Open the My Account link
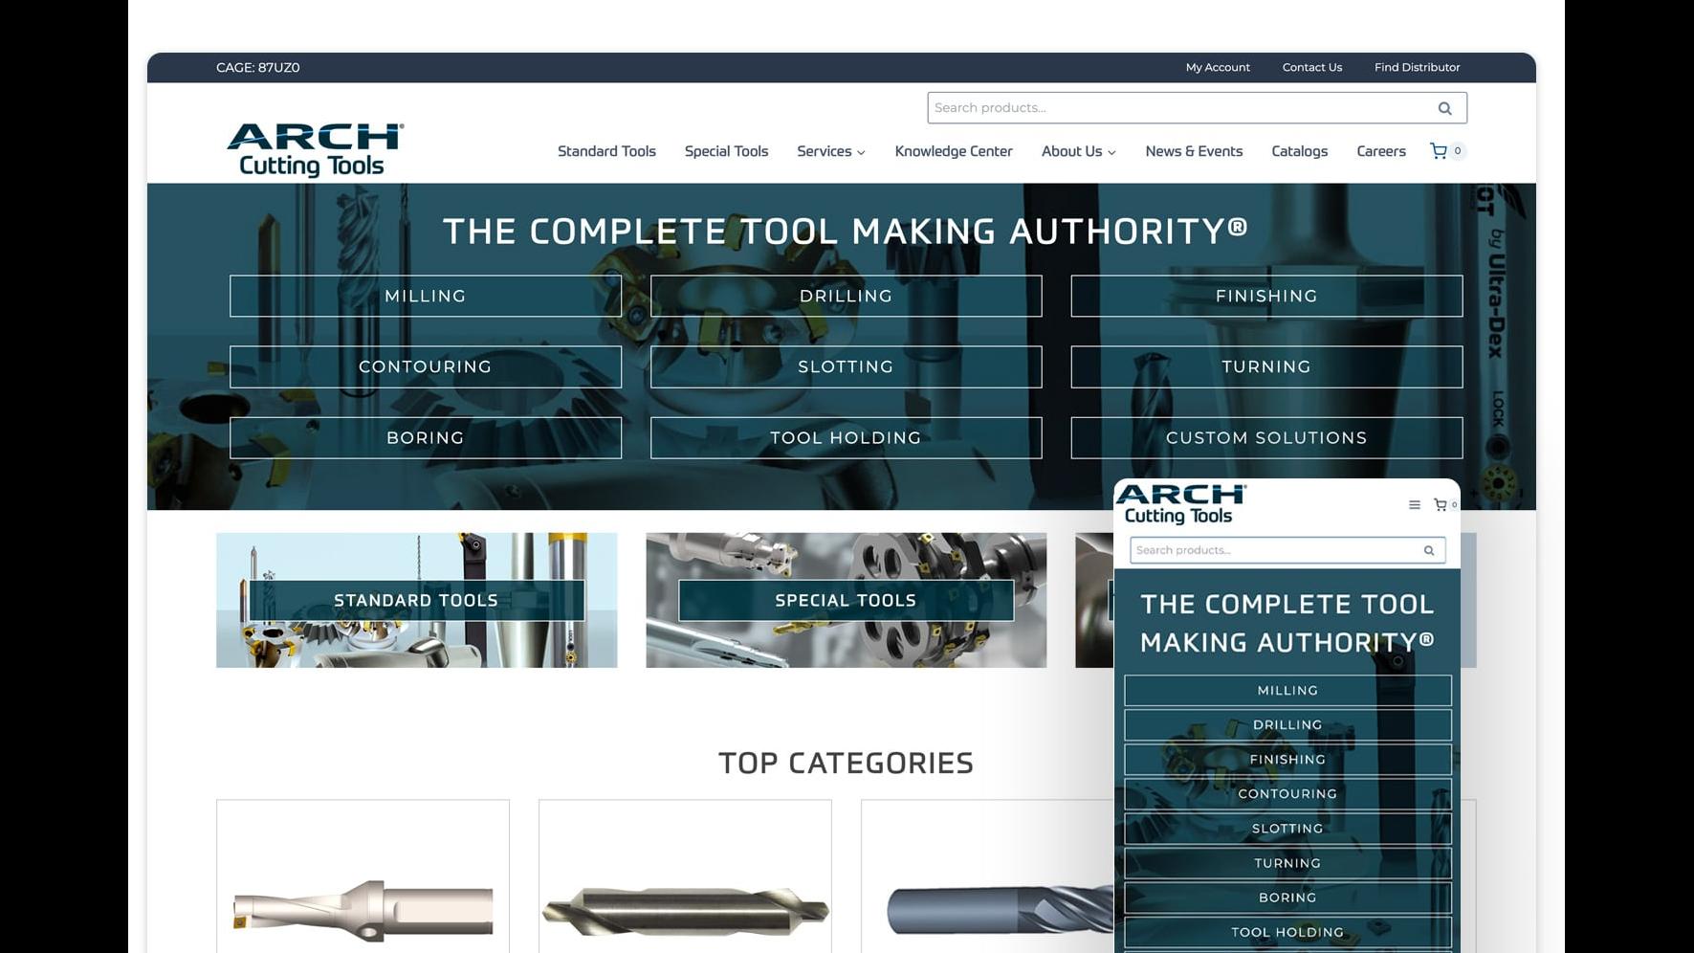The height and width of the screenshot is (953, 1694). [1218, 67]
